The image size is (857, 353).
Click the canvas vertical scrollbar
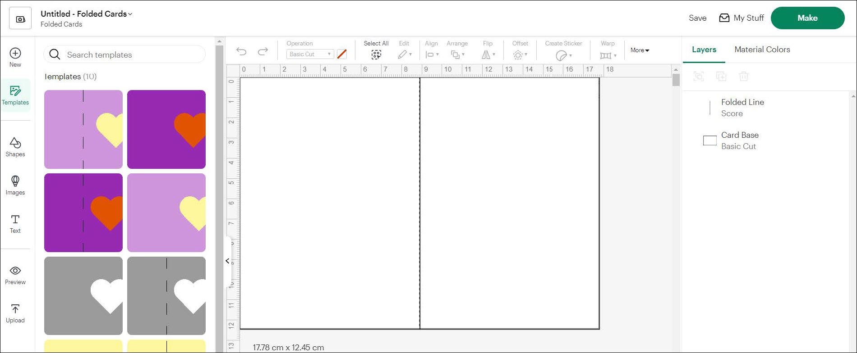(676, 80)
